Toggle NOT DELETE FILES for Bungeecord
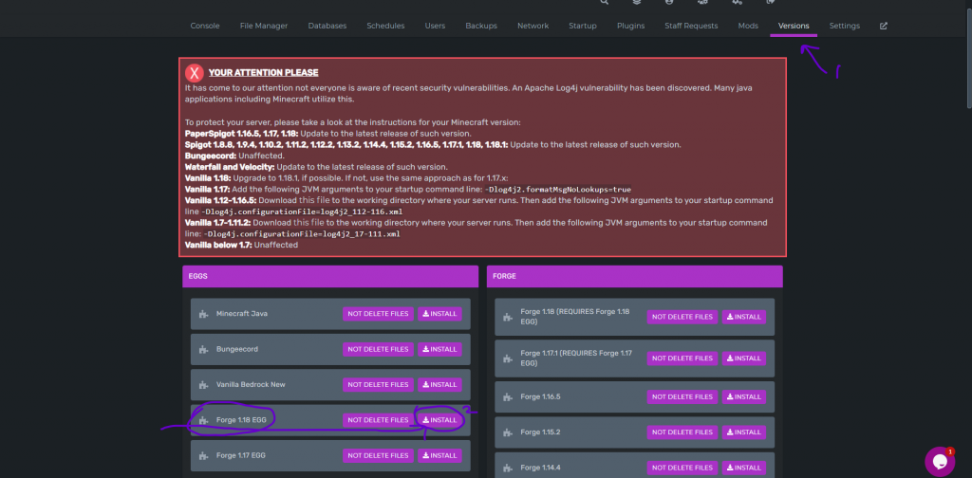This screenshot has height=478, width=972. click(x=378, y=349)
